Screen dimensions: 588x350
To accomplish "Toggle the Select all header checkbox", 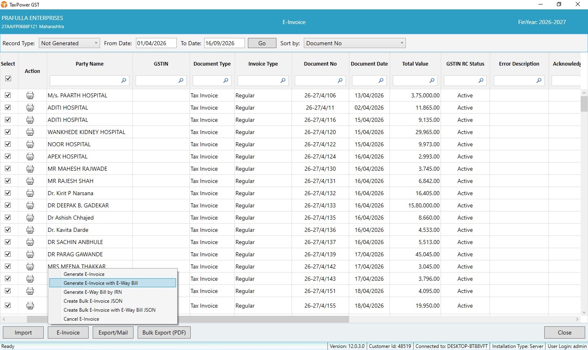I will tap(8, 79).
